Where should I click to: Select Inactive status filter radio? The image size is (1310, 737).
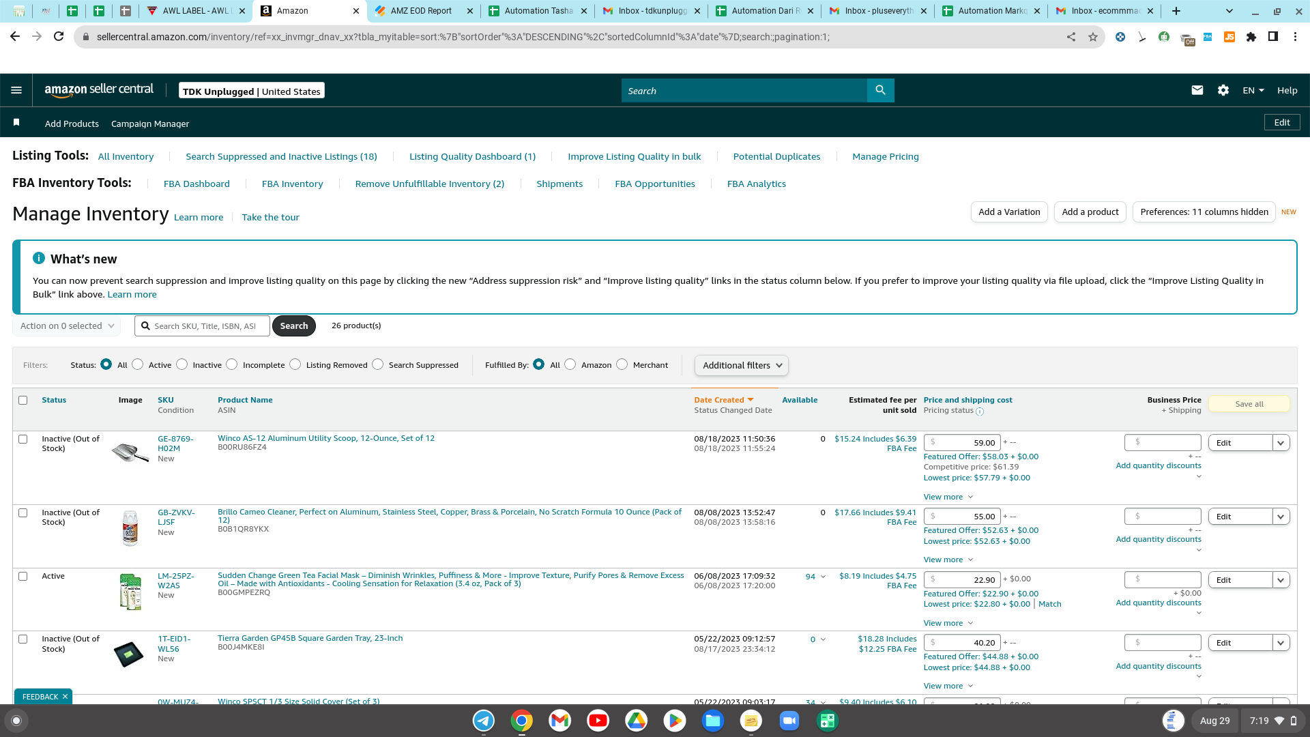[182, 364]
